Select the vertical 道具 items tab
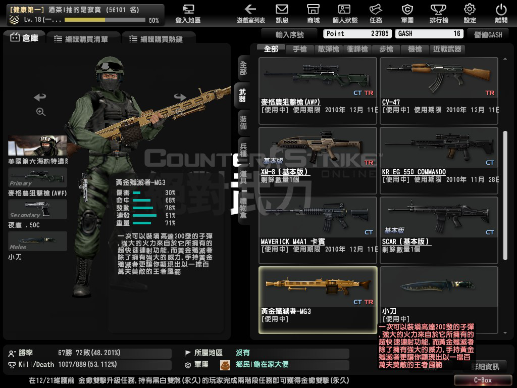The width and height of the screenshot is (517, 388). 243,177
